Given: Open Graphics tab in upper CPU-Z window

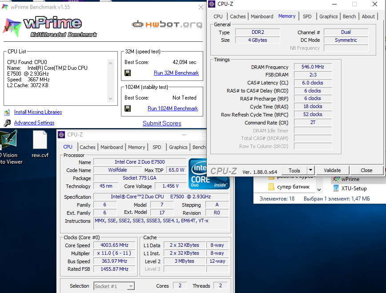Looking at the screenshot, I should pos(328,16).
